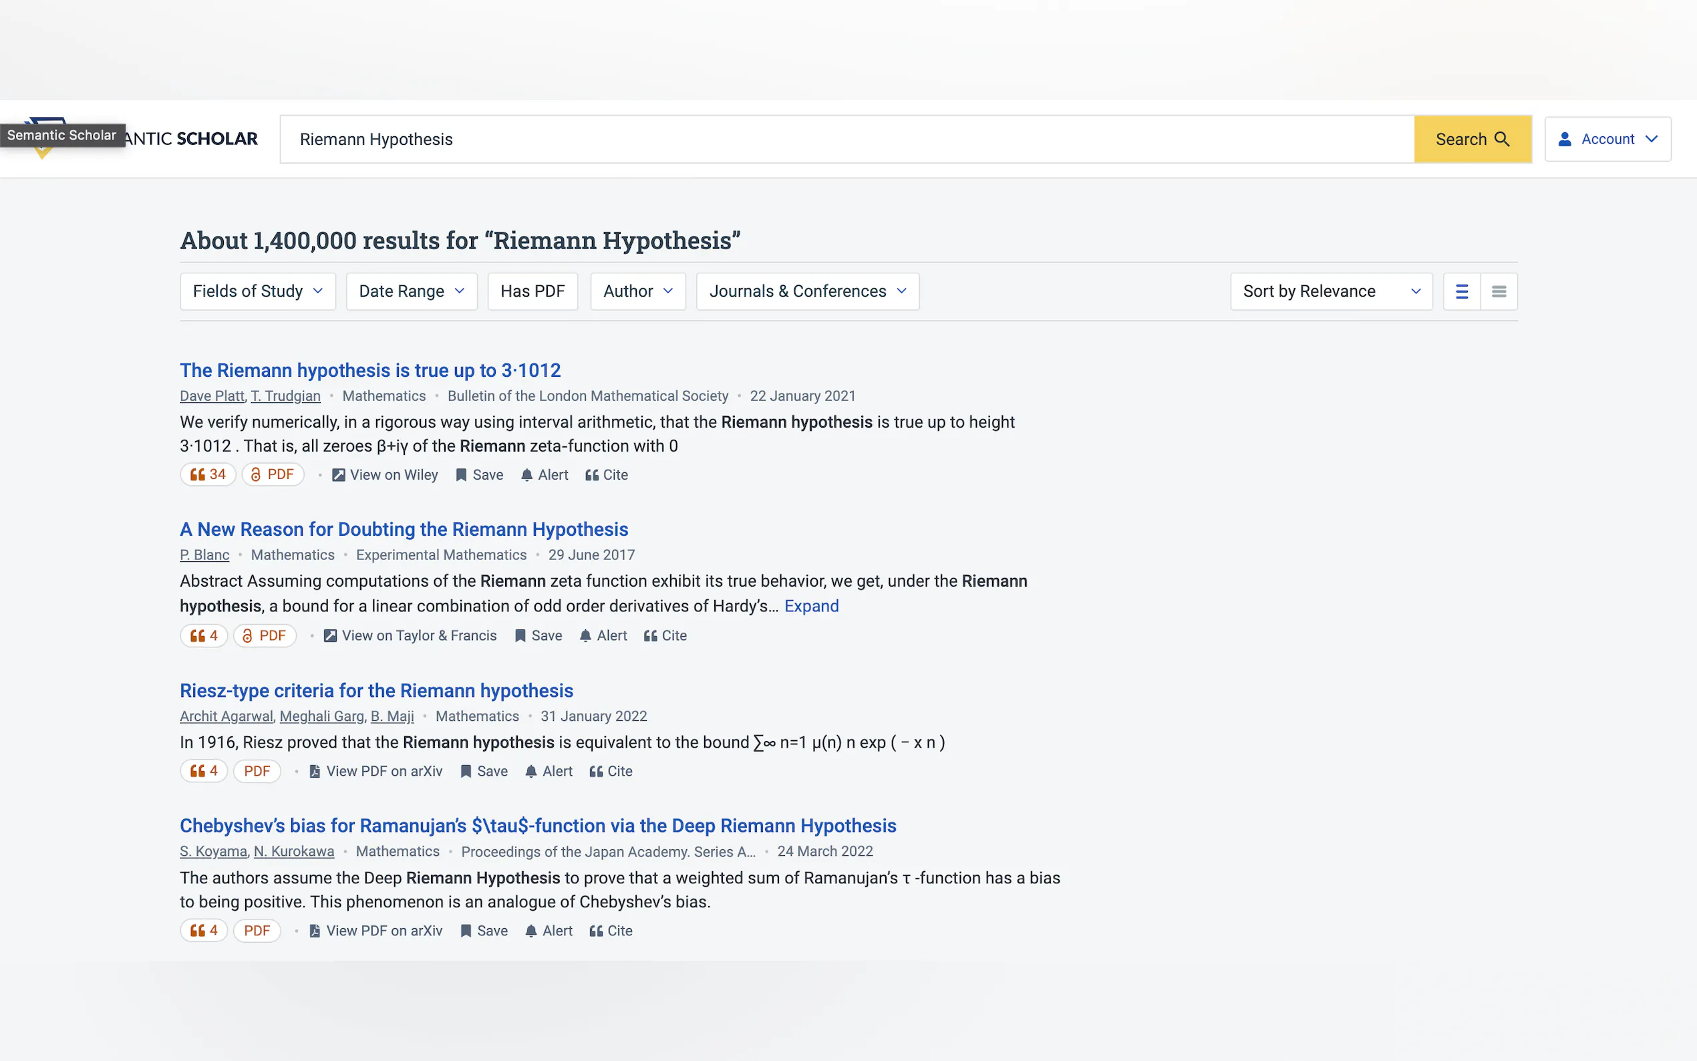Cite the Chebyshev's bias paper

[x=611, y=931]
